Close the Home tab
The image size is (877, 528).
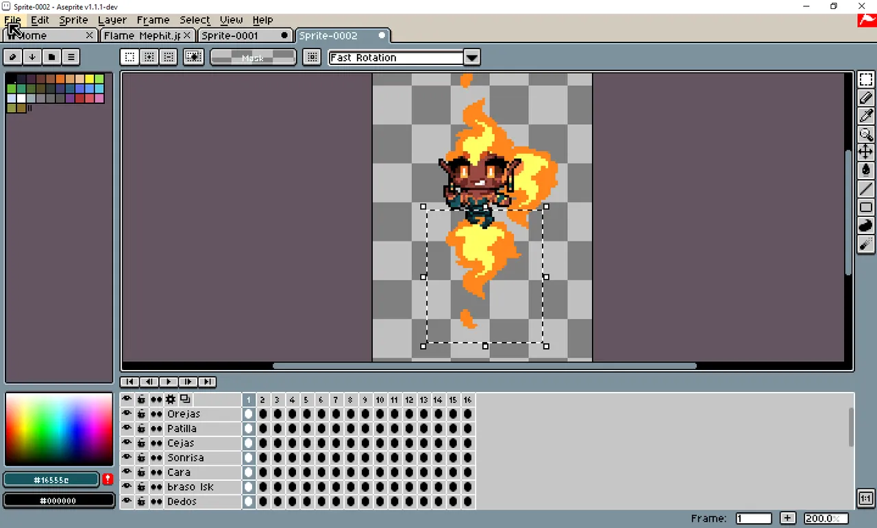coord(89,35)
